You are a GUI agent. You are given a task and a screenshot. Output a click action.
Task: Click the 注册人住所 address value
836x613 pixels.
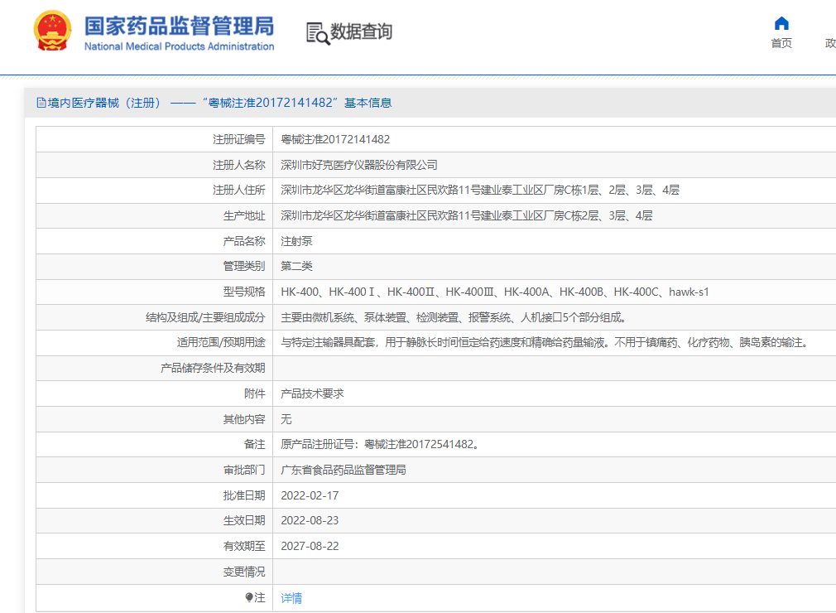point(480,190)
